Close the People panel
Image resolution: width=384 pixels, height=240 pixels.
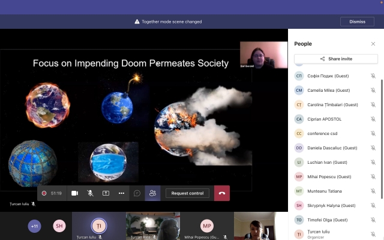373,44
